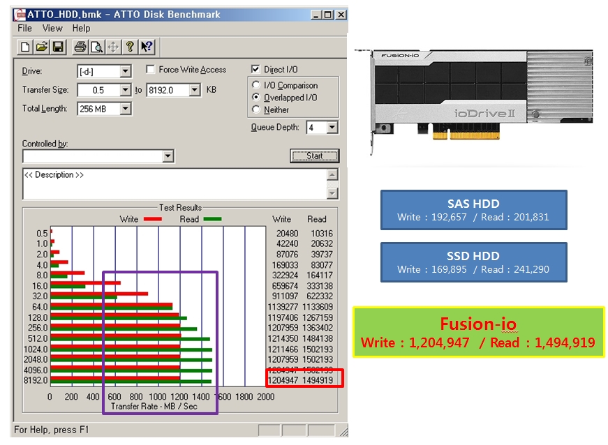Click the green Read legend swatch
This screenshot has height=445, width=608.
click(212, 219)
